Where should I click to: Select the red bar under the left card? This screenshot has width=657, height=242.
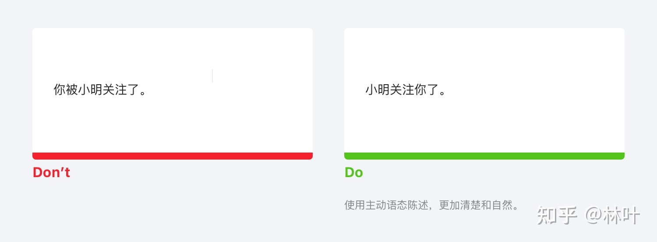click(172, 156)
